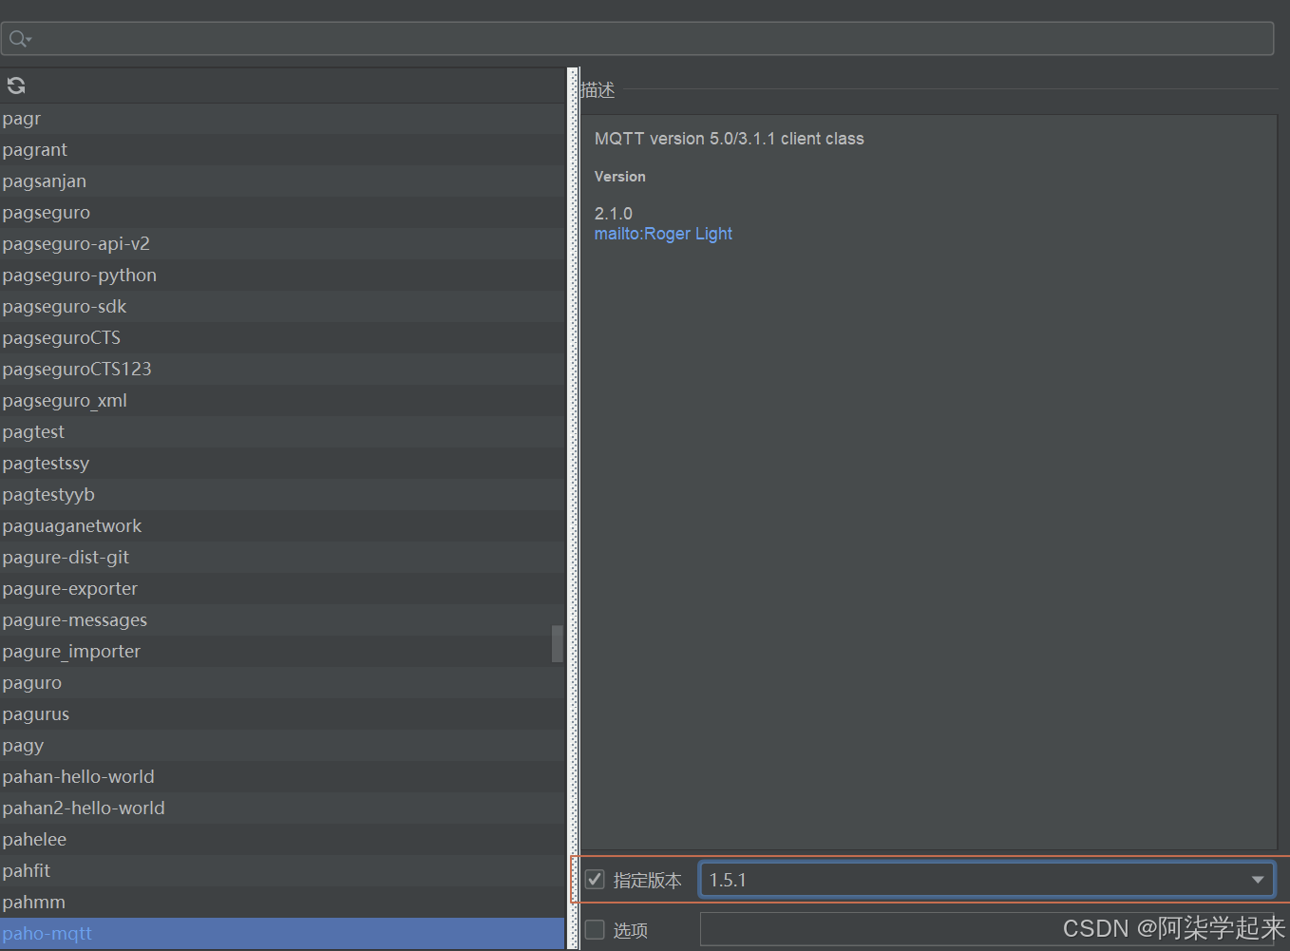Select the pagrant package

(282, 149)
